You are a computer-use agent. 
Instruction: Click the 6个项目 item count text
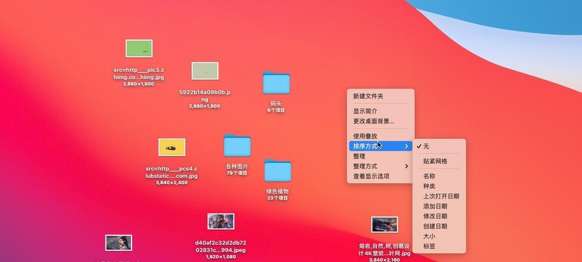point(276,111)
